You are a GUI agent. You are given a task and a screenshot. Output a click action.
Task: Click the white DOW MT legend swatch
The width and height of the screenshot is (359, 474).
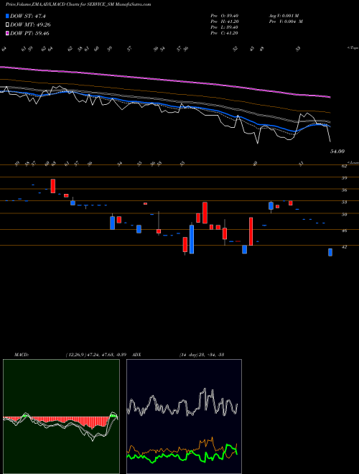tap(7, 25)
